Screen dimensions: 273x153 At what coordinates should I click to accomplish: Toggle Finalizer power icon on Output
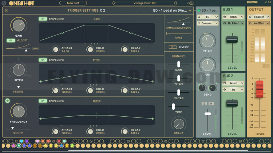pyautogui.click(x=250, y=17)
